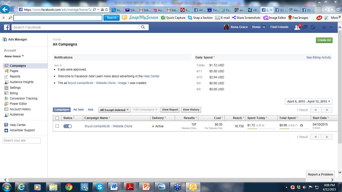Toggle the campaign status switch off

coord(68,126)
